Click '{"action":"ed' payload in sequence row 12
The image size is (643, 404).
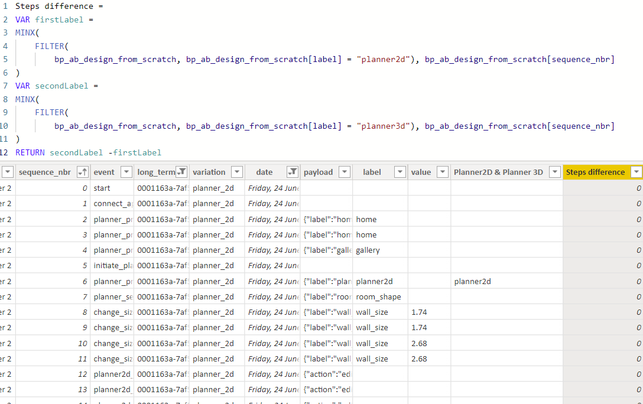pos(326,374)
